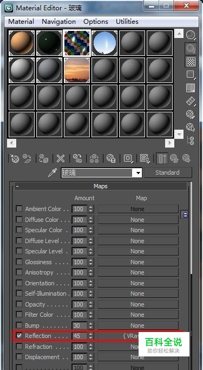The width and height of the screenshot is (203, 370).
Task: Click Opacity None map button
Action: 138,304
